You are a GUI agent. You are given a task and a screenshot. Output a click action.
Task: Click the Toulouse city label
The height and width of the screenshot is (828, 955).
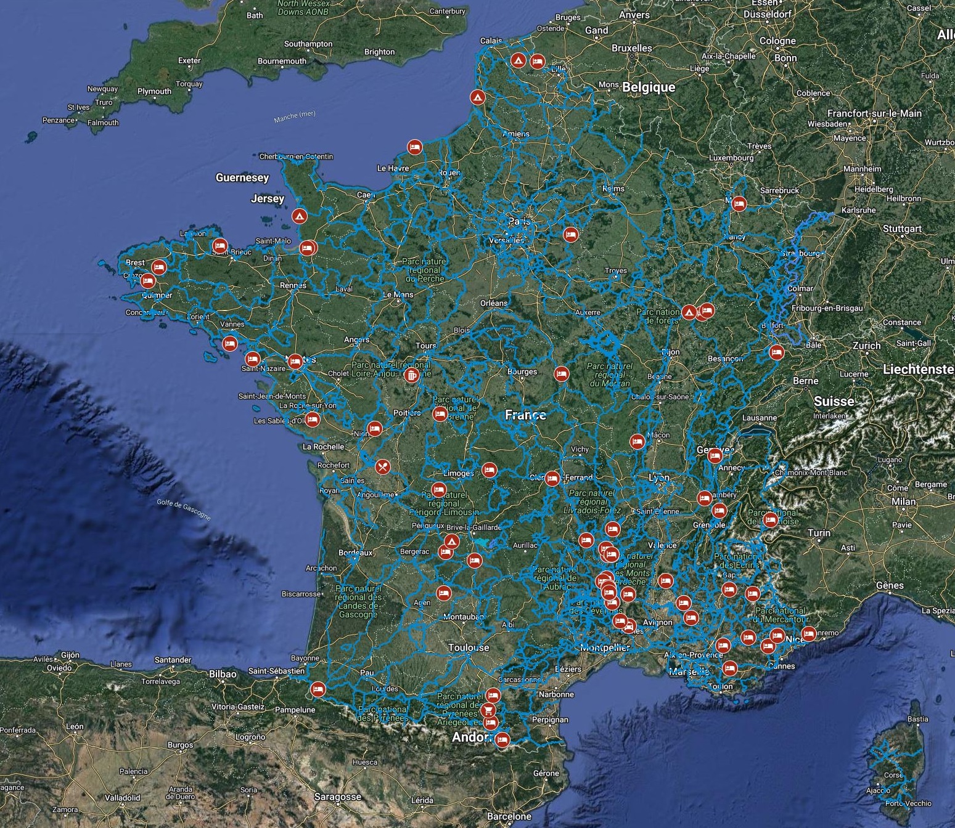pyautogui.click(x=469, y=647)
